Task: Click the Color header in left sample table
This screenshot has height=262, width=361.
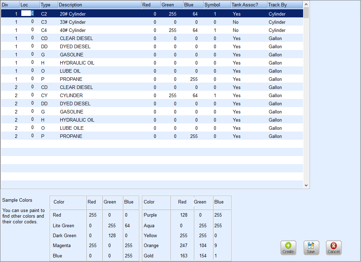Action: click(59, 202)
